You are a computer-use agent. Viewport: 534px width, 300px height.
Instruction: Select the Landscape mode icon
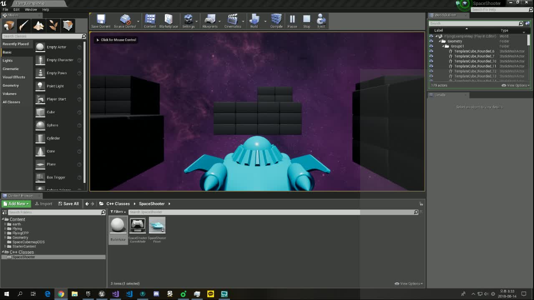tap(38, 26)
